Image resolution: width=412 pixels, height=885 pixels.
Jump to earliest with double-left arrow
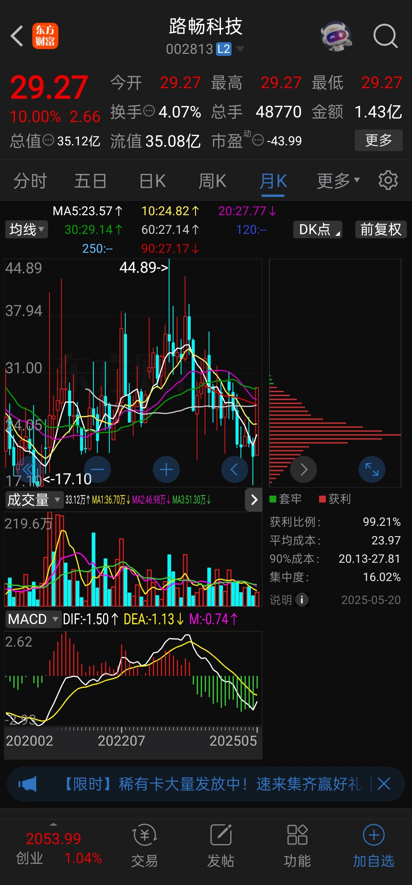[x=29, y=469]
